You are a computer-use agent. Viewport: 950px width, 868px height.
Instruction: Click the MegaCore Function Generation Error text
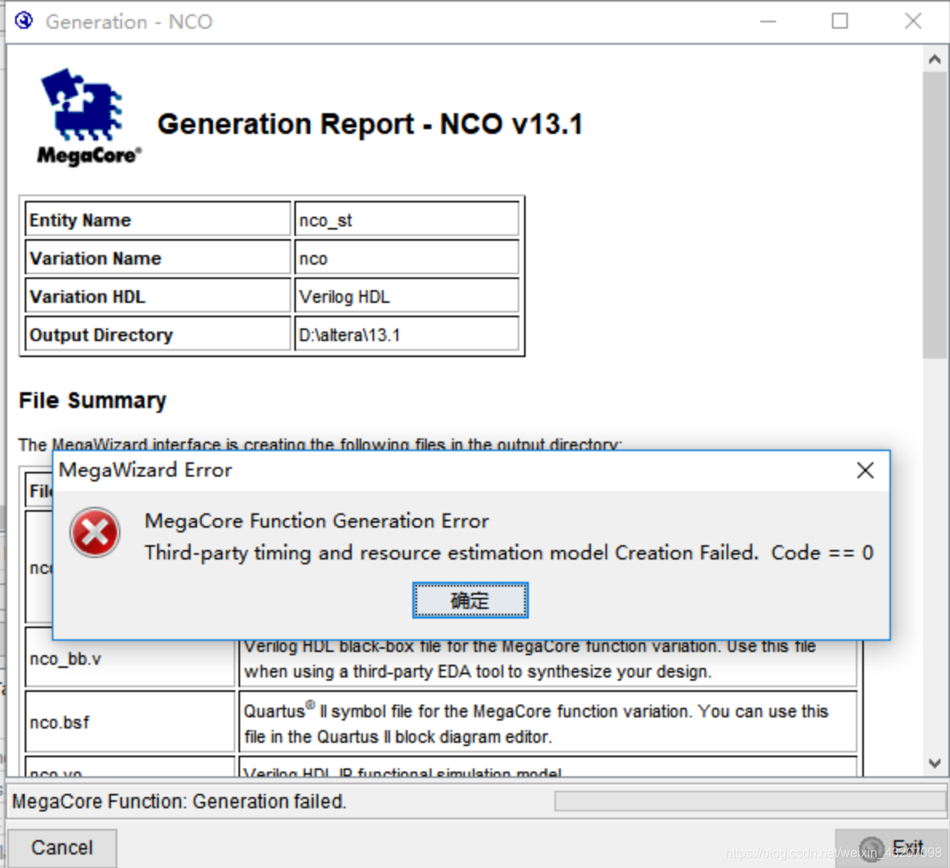point(316,520)
